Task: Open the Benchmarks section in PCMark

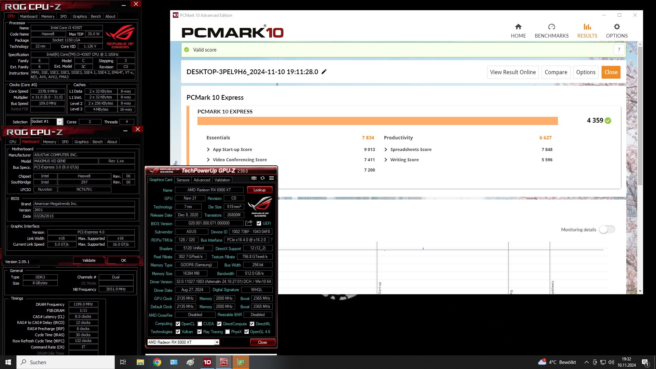Action: pyautogui.click(x=551, y=31)
